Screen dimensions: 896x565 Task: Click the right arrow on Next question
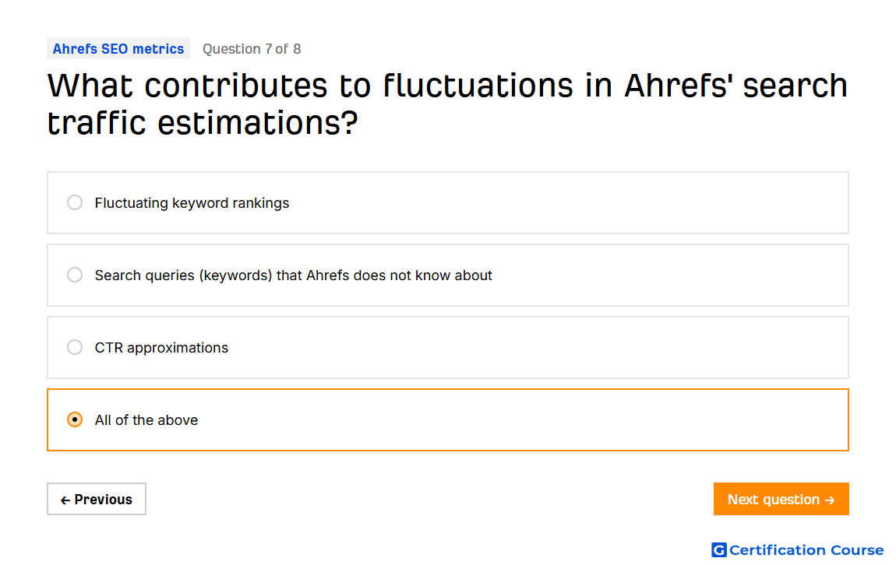click(x=830, y=500)
